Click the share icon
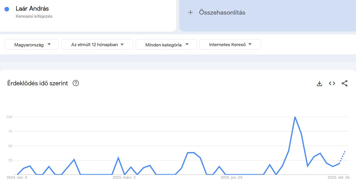This screenshot has width=356, height=189. 345,83
